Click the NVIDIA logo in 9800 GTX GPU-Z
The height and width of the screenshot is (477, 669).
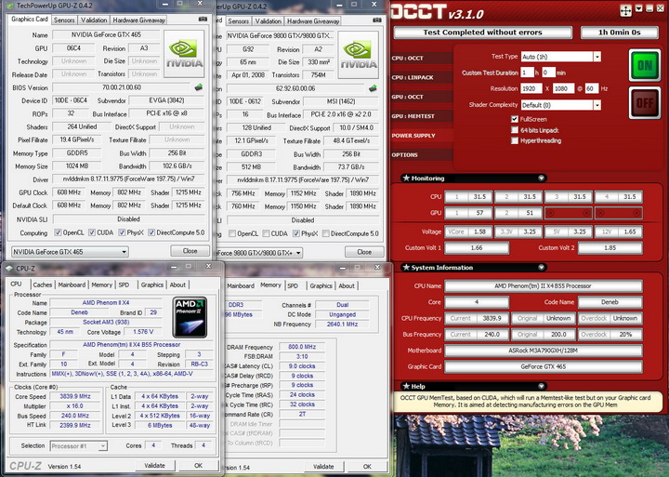(x=359, y=55)
